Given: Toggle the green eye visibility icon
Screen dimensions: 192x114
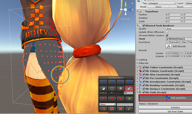Looking at the screenshot, I should (129, 99).
